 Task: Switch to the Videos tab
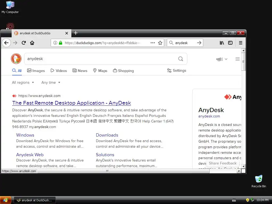(59, 71)
